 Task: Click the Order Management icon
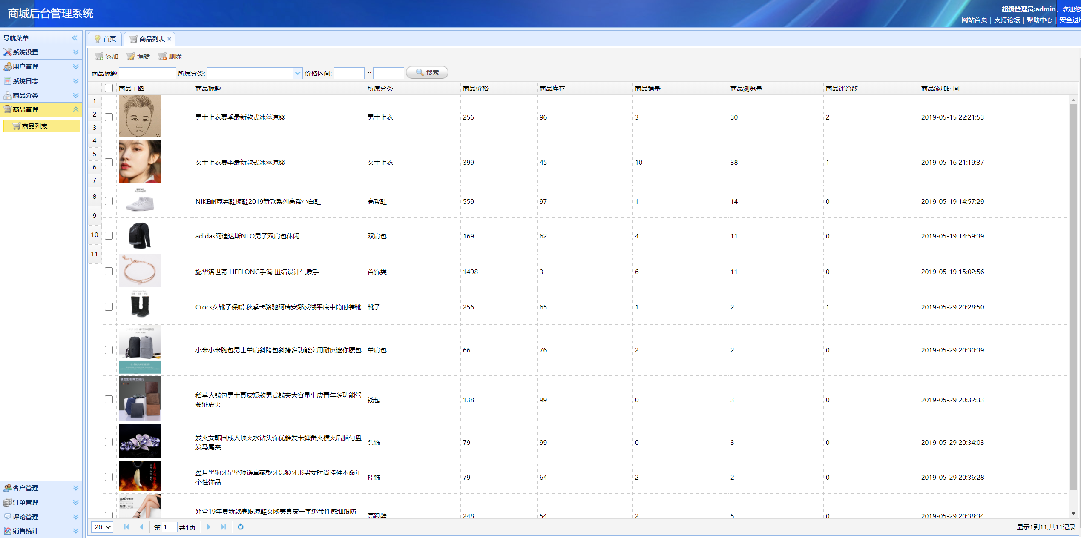[x=7, y=502]
